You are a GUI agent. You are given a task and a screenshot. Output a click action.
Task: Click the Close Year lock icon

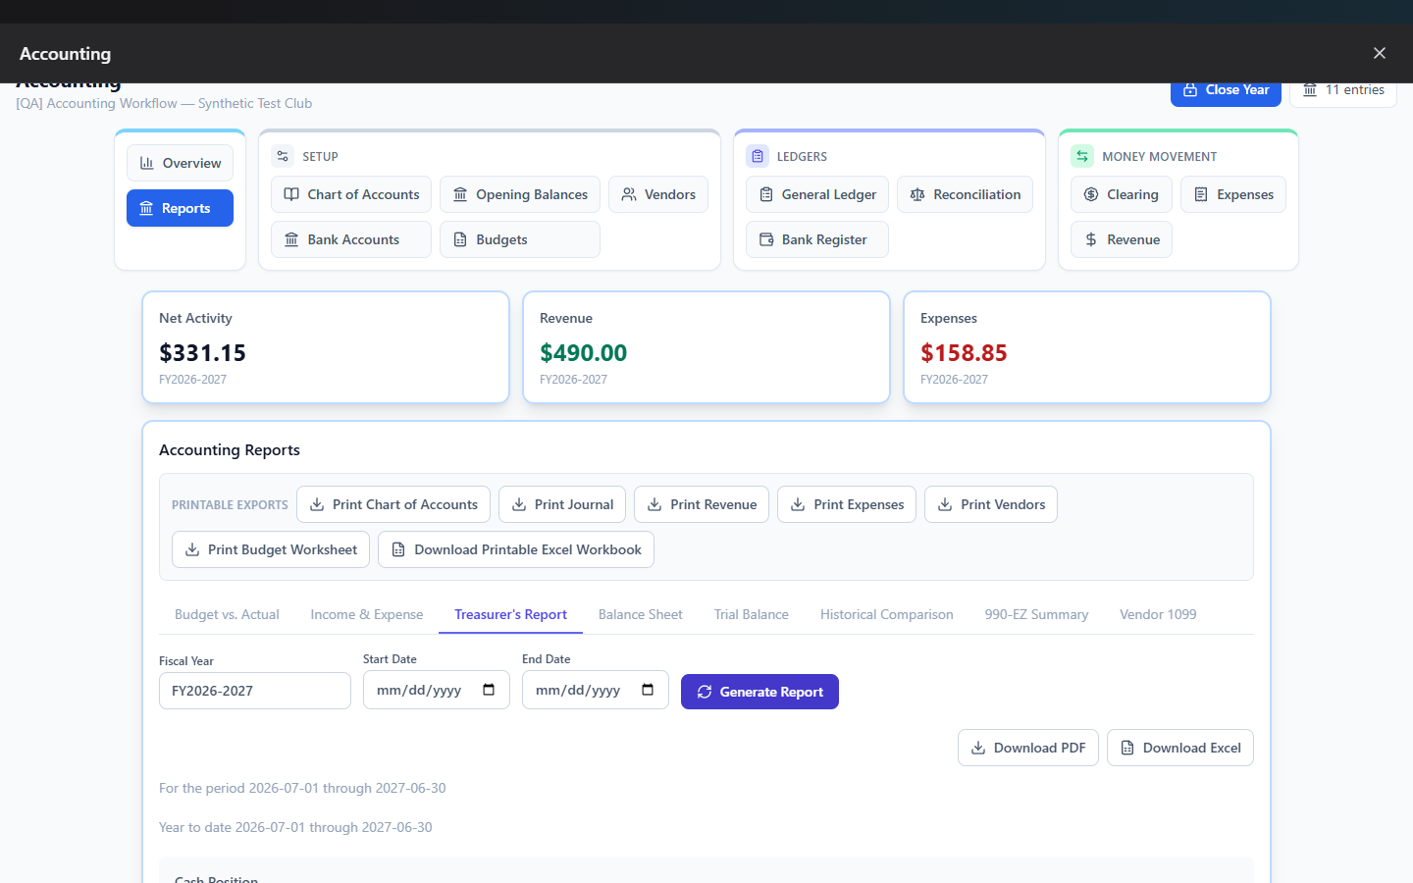tap(1190, 89)
